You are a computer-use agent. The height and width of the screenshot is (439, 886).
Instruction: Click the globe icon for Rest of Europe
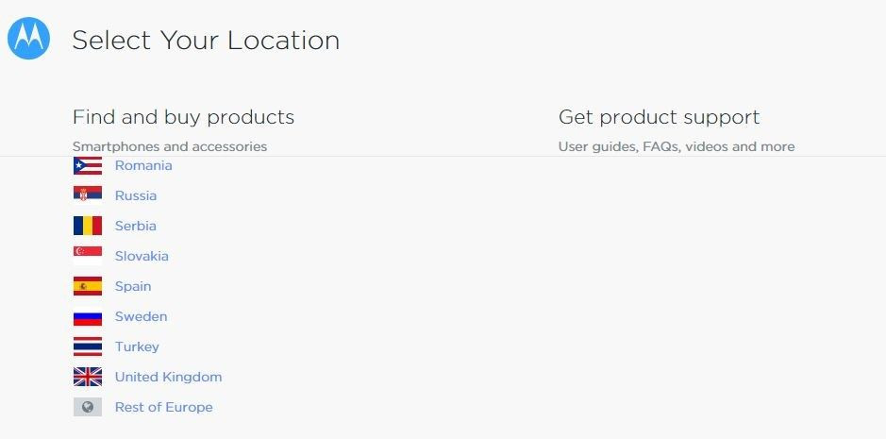pyautogui.click(x=88, y=407)
